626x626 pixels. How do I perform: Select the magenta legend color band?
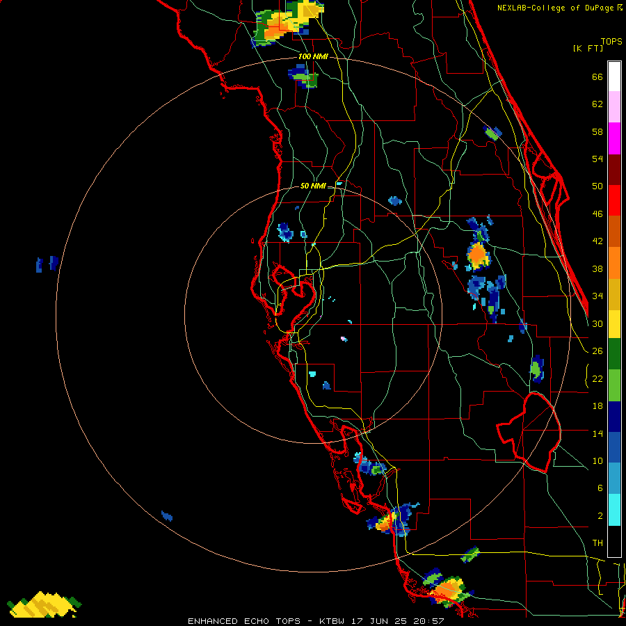tap(614, 138)
